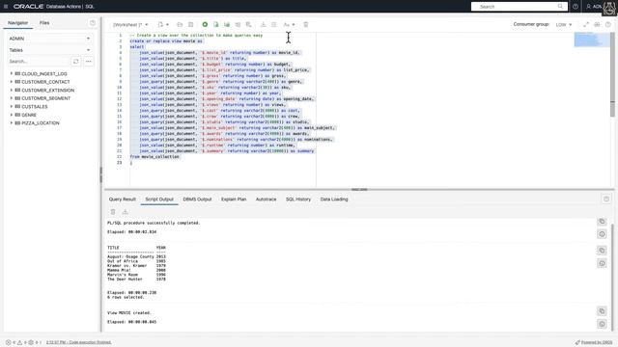The width and height of the screenshot is (618, 347).
Task: Open the Autotrace tab
Action: tap(267, 200)
